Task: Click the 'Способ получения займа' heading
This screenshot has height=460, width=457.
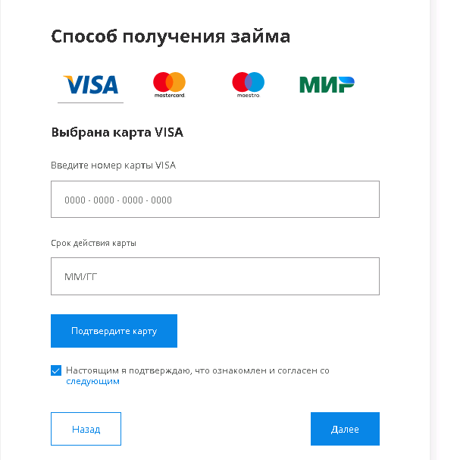Action: [171, 36]
